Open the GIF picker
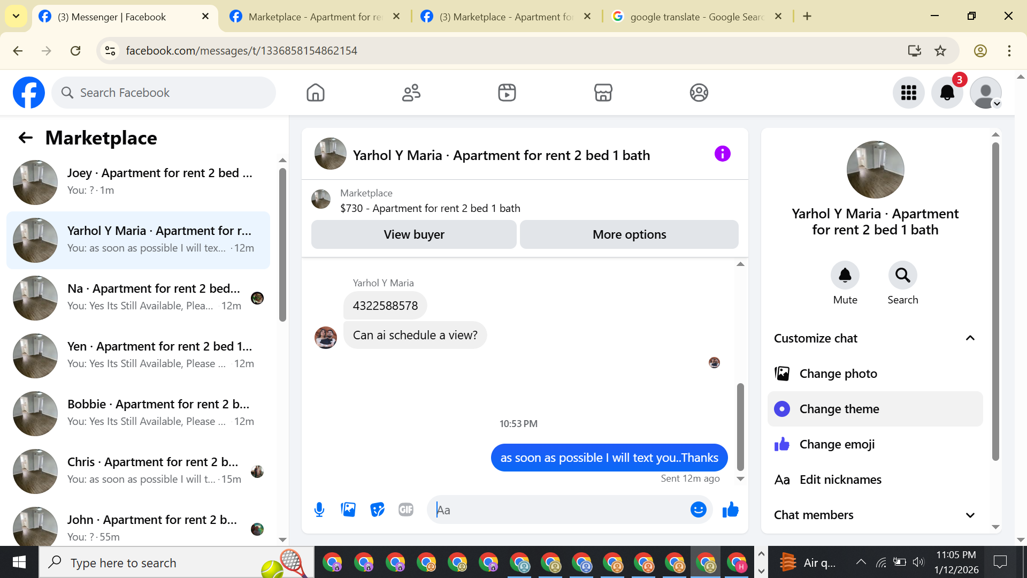This screenshot has height=578, width=1027. coord(406,509)
